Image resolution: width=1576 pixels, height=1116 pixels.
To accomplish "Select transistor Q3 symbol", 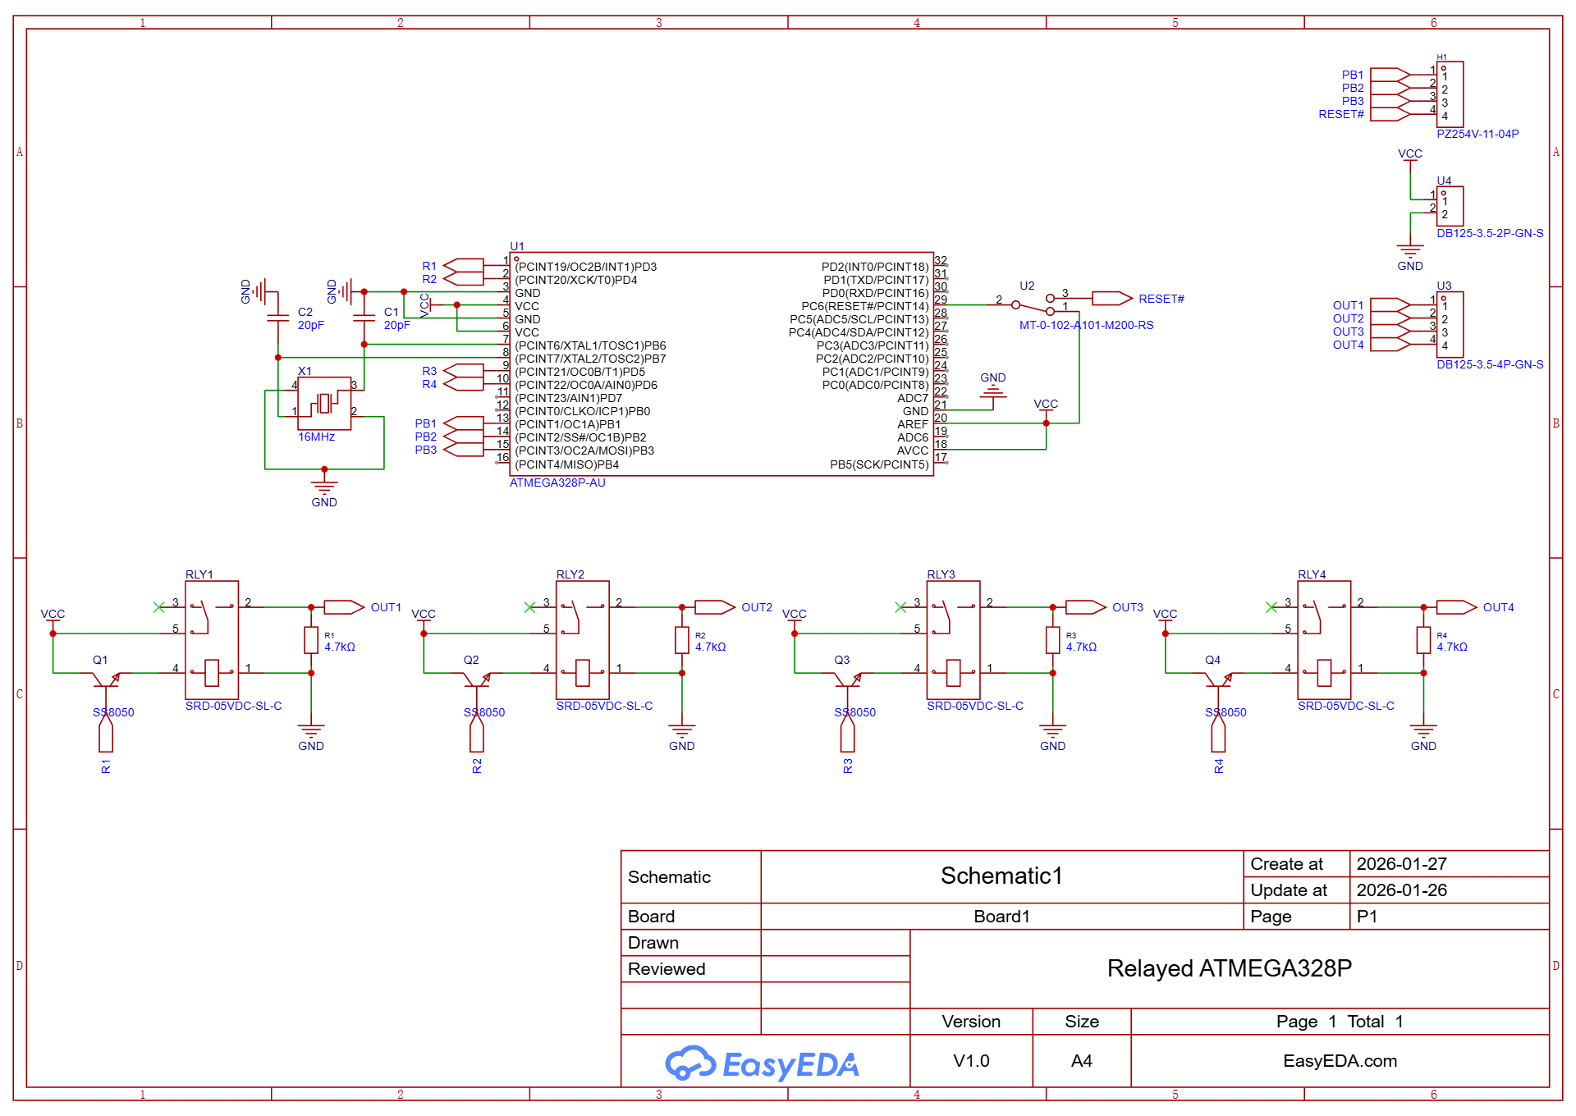I will 848,679.
